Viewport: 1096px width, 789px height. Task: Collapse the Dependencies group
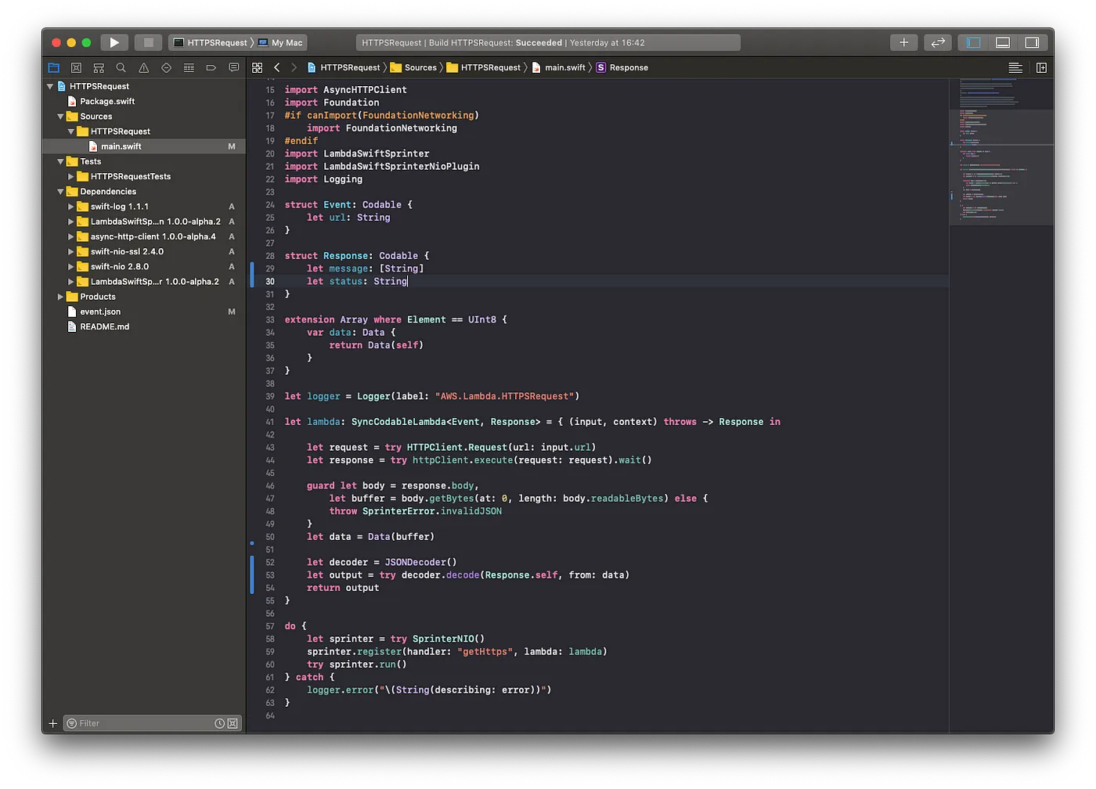tap(60, 192)
